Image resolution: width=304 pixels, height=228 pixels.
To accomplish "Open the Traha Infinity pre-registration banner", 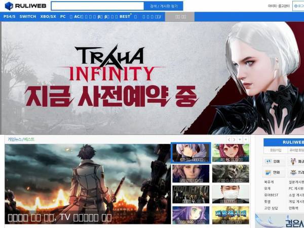I will (x=152, y=78).
